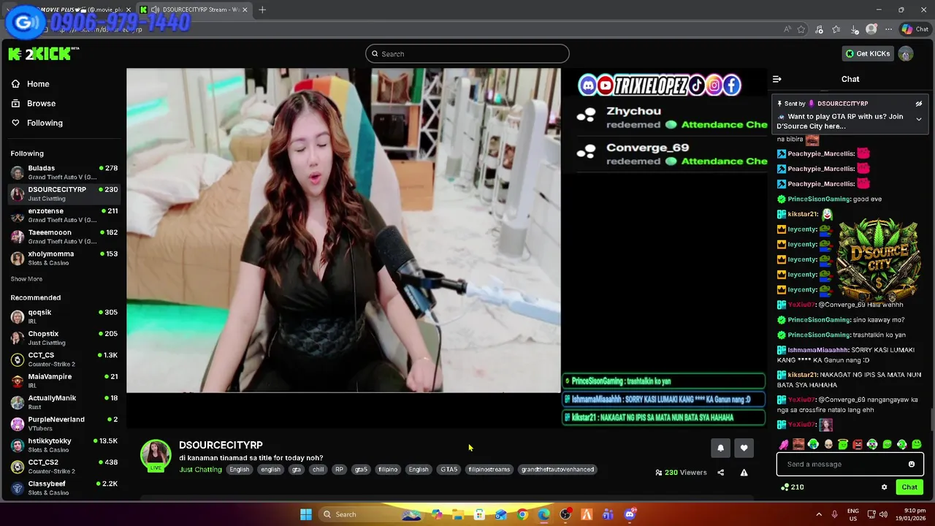Screen dimensions: 935x526
Task: Focus the Kick search field
Action: click(x=467, y=53)
